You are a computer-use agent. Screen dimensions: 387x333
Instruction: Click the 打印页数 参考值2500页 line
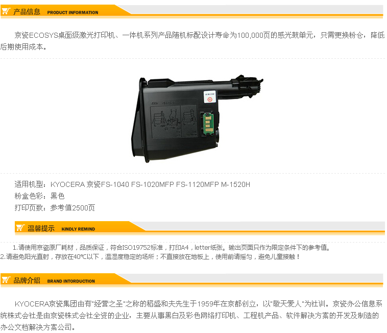55,207
